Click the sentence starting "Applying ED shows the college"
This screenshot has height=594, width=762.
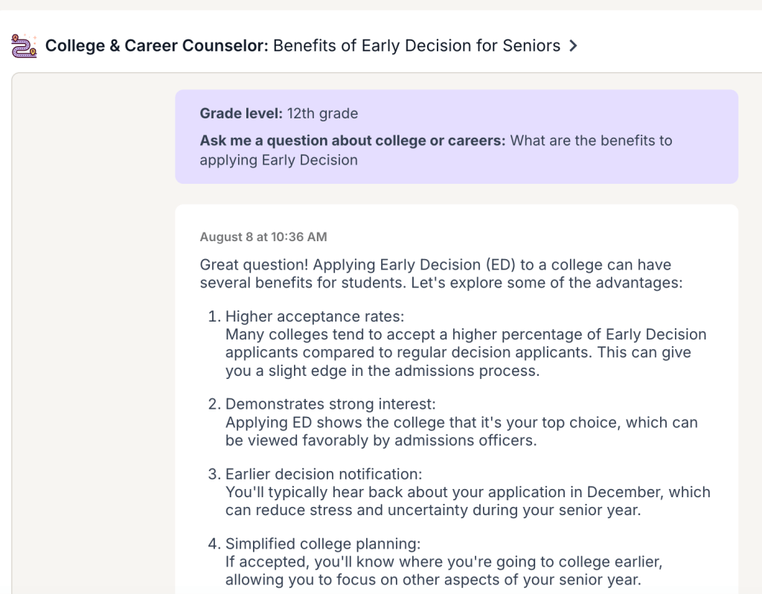461,422
